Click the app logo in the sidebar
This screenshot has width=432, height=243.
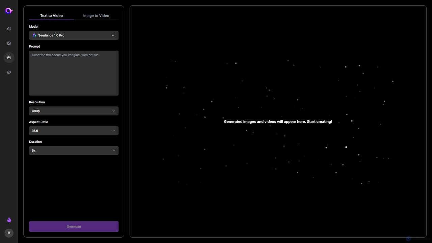(9, 11)
